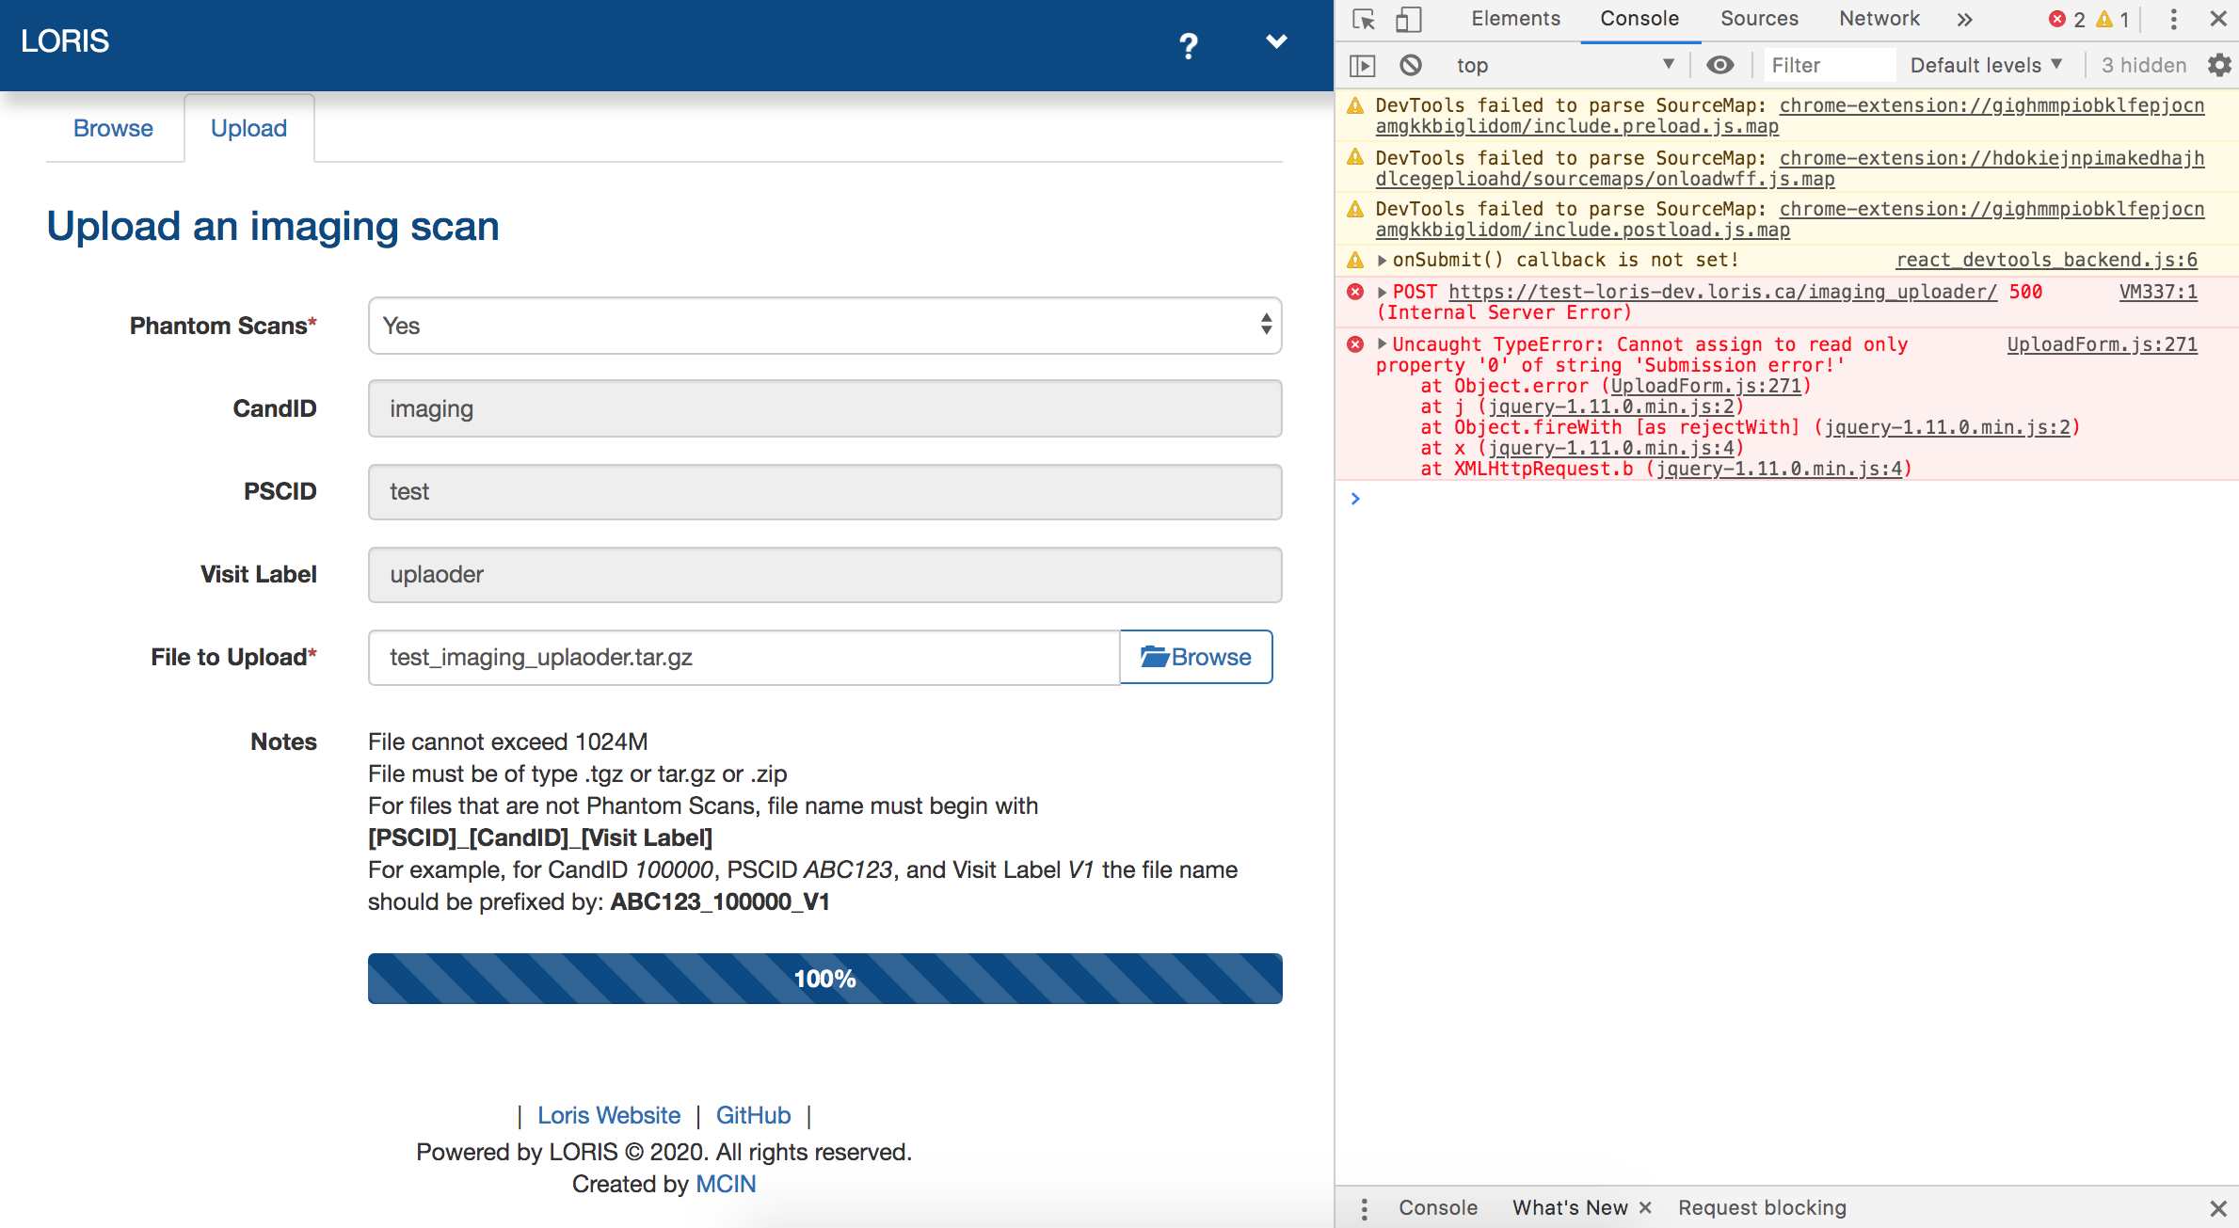Click the Browse button for file upload
The image size is (2239, 1228).
pyautogui.click(x=1195, y=657)
